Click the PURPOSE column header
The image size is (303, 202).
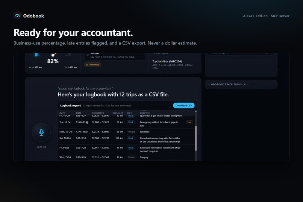click(145, 113)
